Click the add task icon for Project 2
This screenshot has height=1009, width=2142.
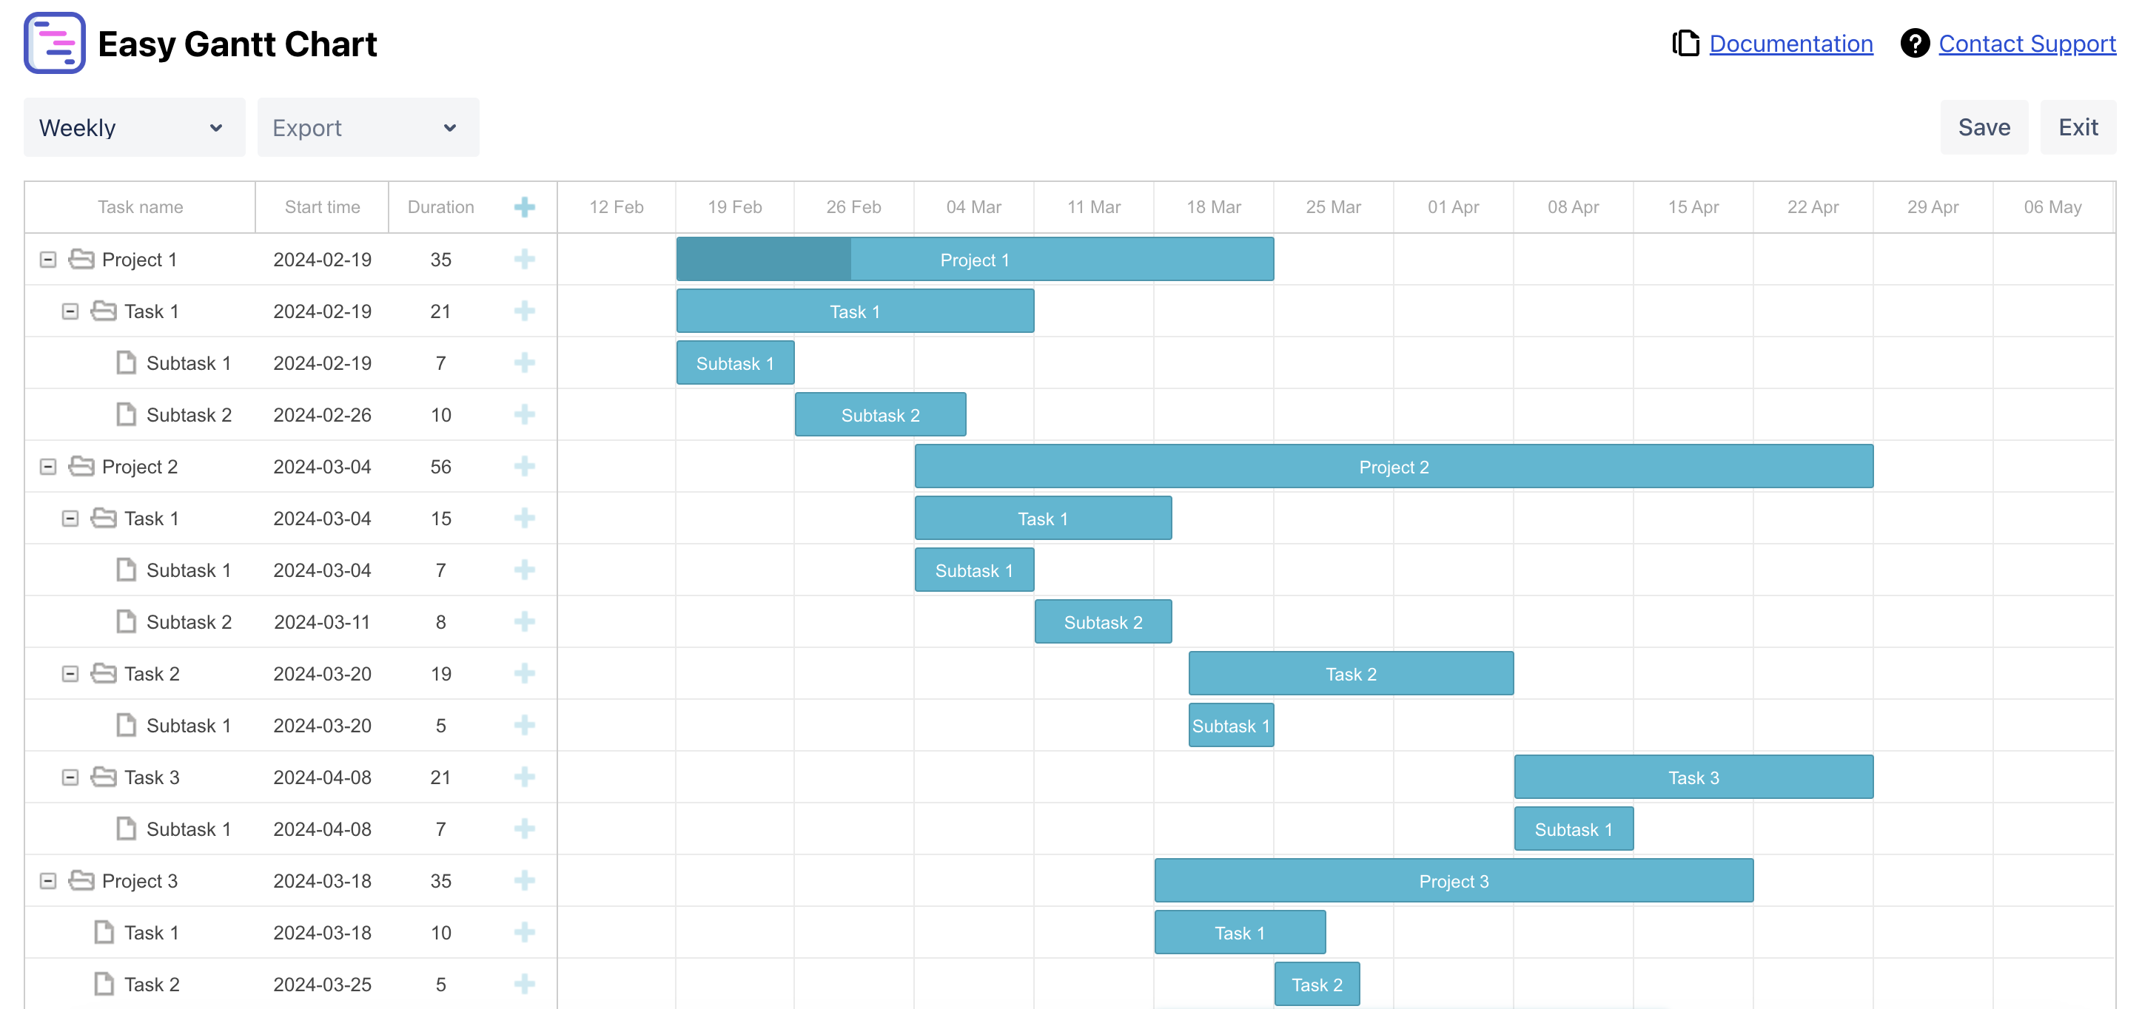[x=525, y=465]
